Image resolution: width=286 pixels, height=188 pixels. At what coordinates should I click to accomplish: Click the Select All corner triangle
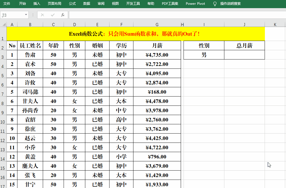coord(3,24)
